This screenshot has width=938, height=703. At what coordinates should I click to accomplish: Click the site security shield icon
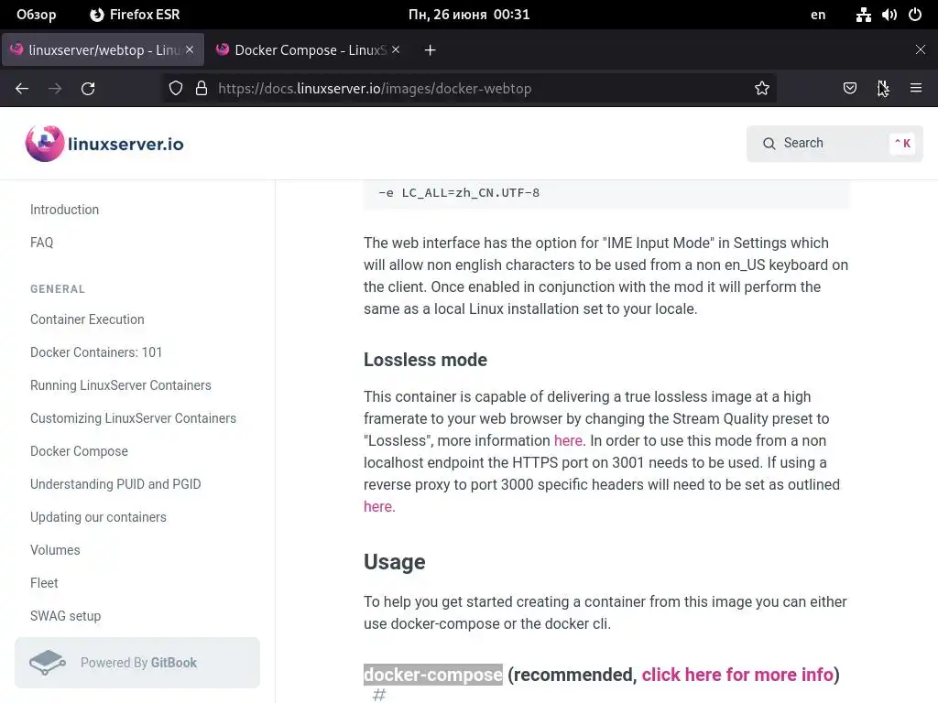click(x=176, y=89)
